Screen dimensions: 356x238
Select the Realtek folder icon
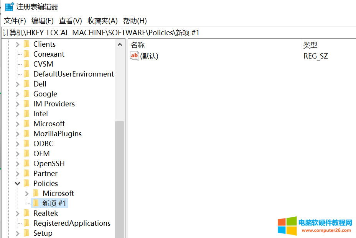(26, 213)
